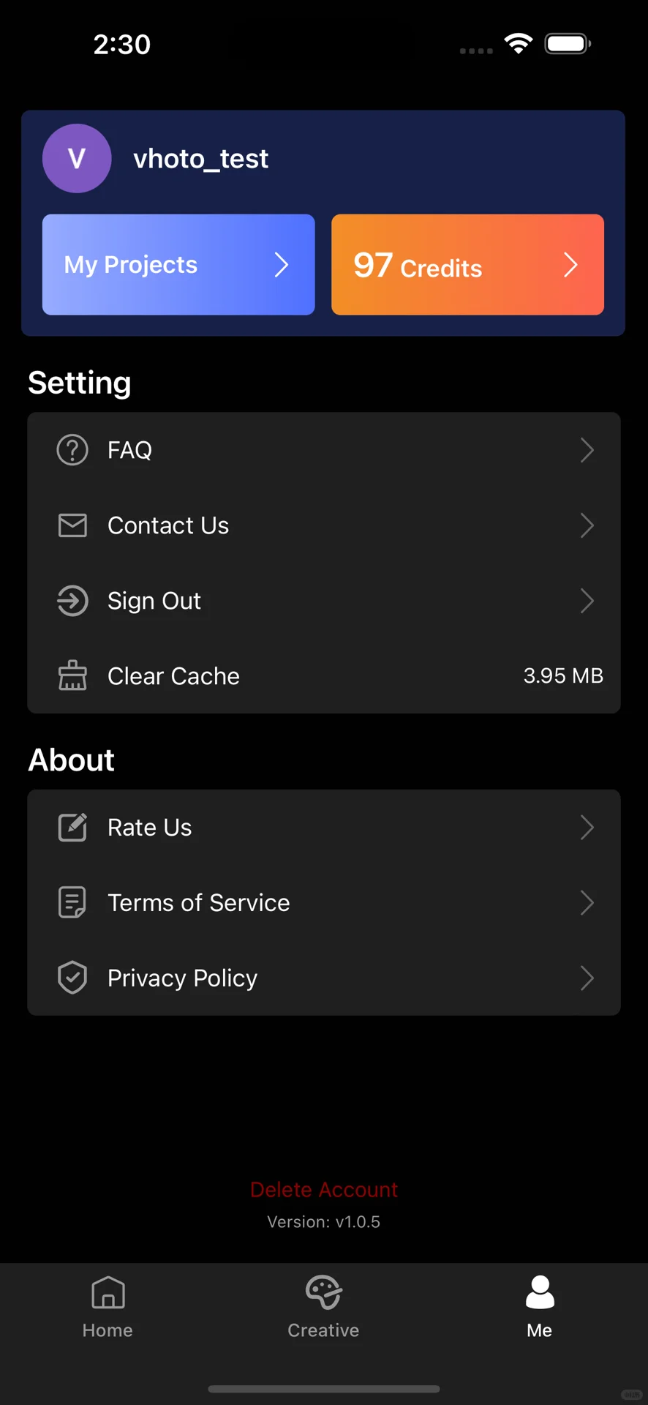Tap the chevron next to Privacy Policy
The height and width of the screenshot is (1405, 648).
point(587,978)
